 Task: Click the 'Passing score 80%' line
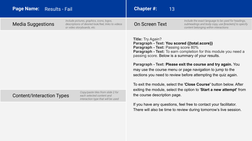(x=182, y=48)
